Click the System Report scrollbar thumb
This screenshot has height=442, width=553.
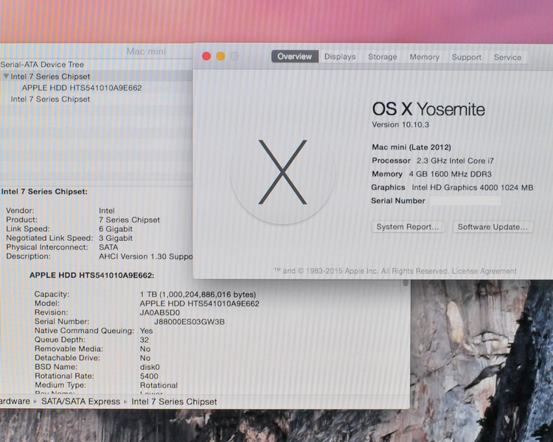point(406,283)
